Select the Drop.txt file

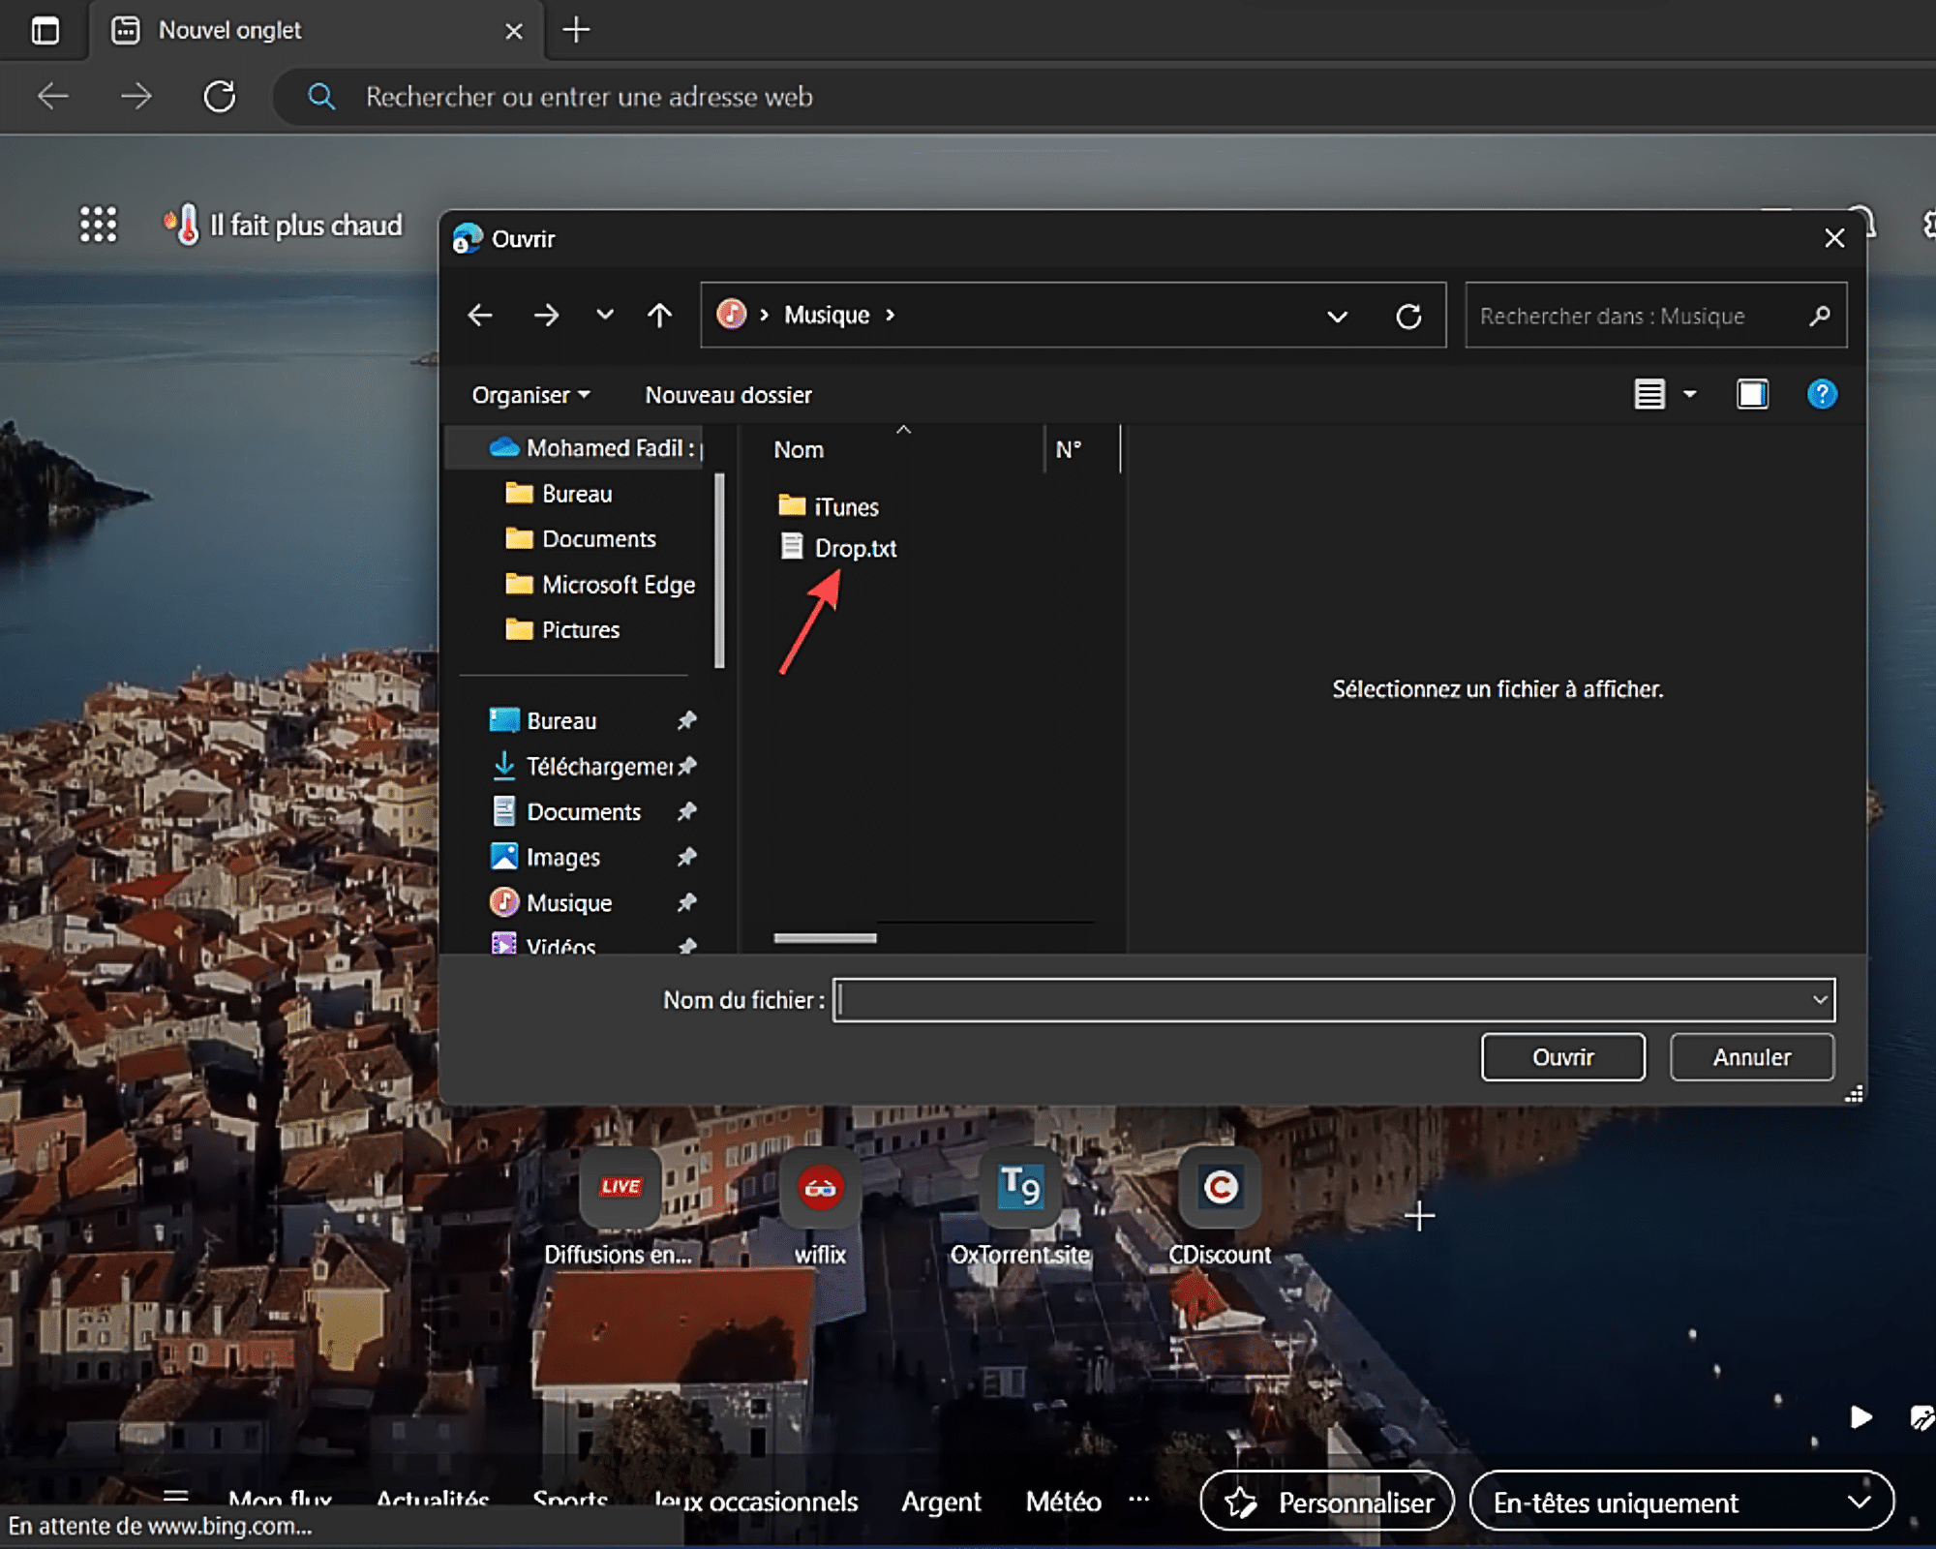[838, 548]
